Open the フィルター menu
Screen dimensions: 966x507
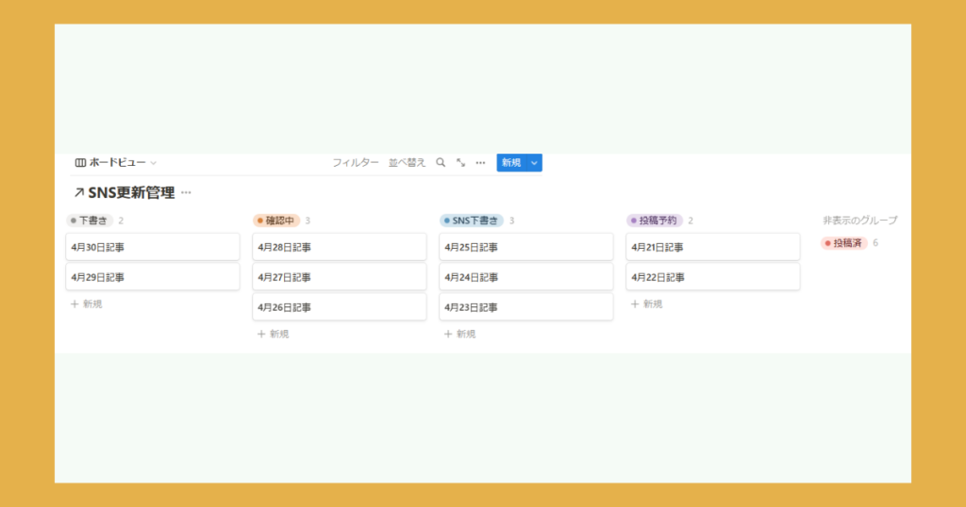(355, 163)
